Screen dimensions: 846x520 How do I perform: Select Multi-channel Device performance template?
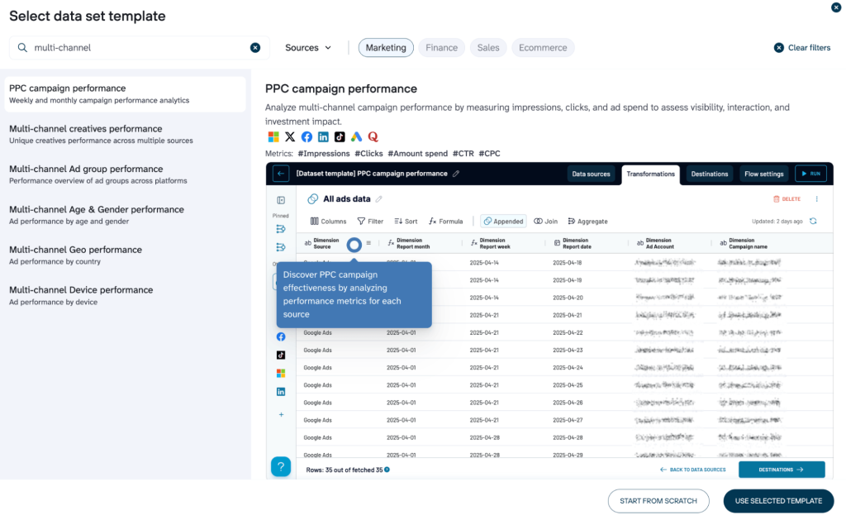80,290
